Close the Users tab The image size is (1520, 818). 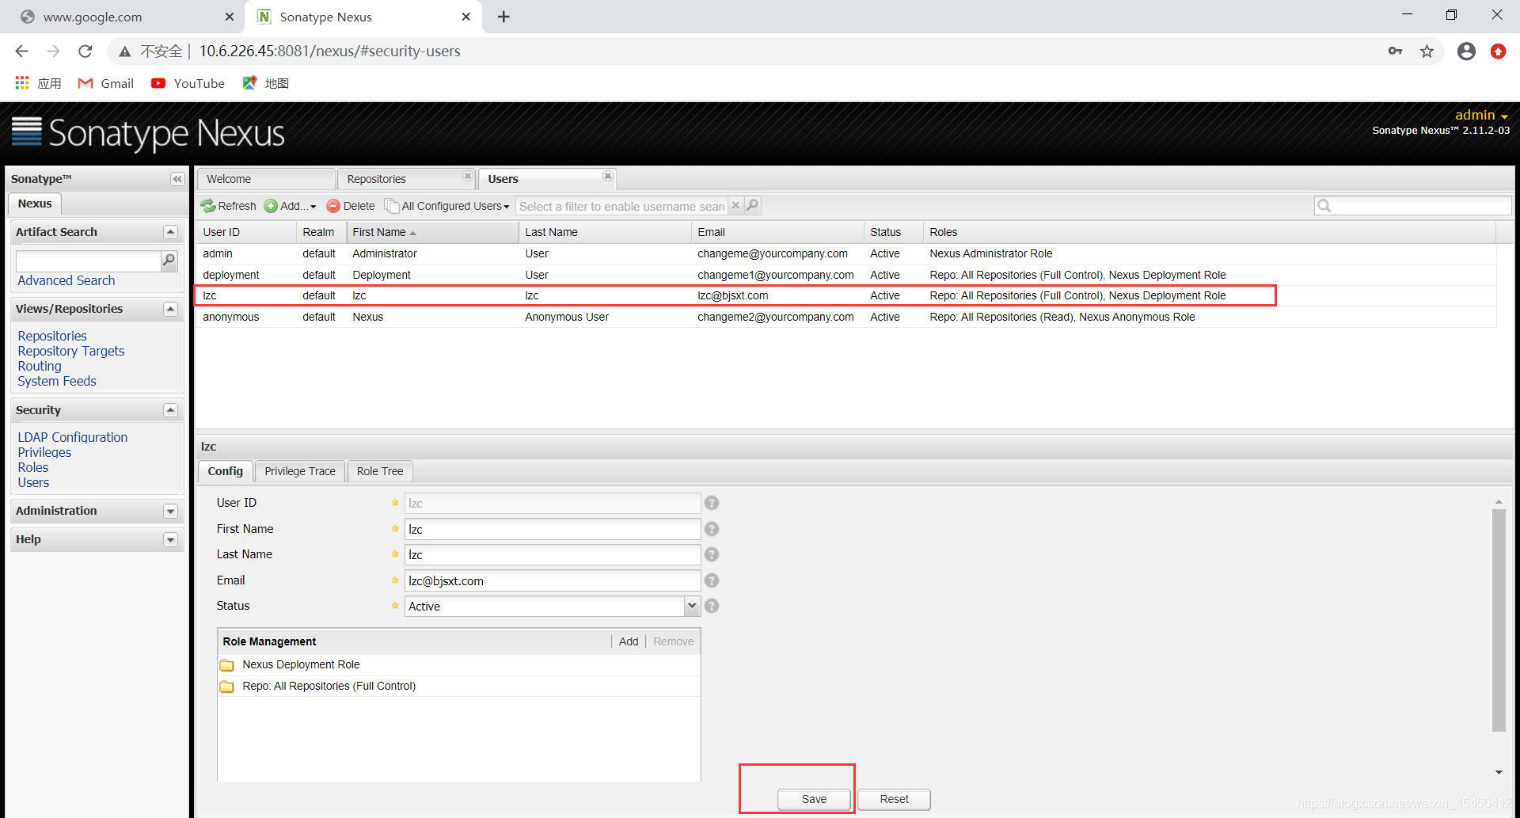pos(608,176)
